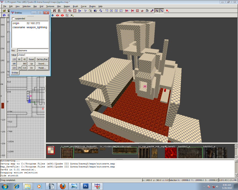This screenshot has height=190, width=238.
Task: Click the red diamond patch icon
Action: pos(142,11)
